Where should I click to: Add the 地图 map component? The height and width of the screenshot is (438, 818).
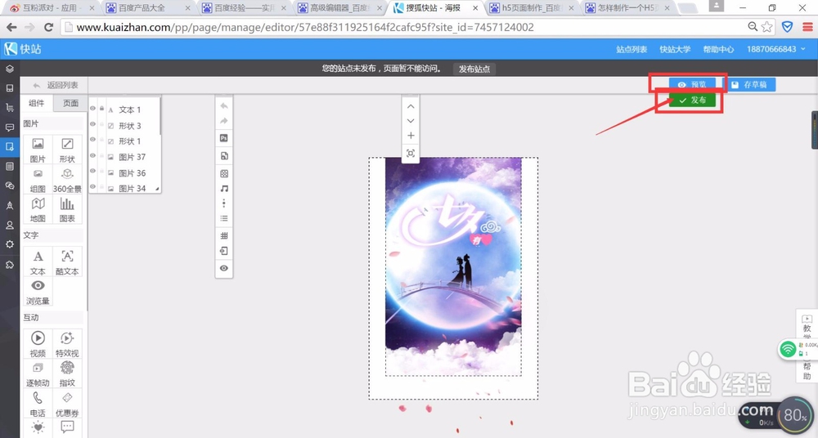38,209
